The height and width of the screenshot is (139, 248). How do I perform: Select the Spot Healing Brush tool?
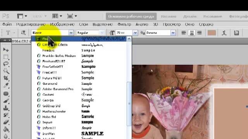pos(6,94)
